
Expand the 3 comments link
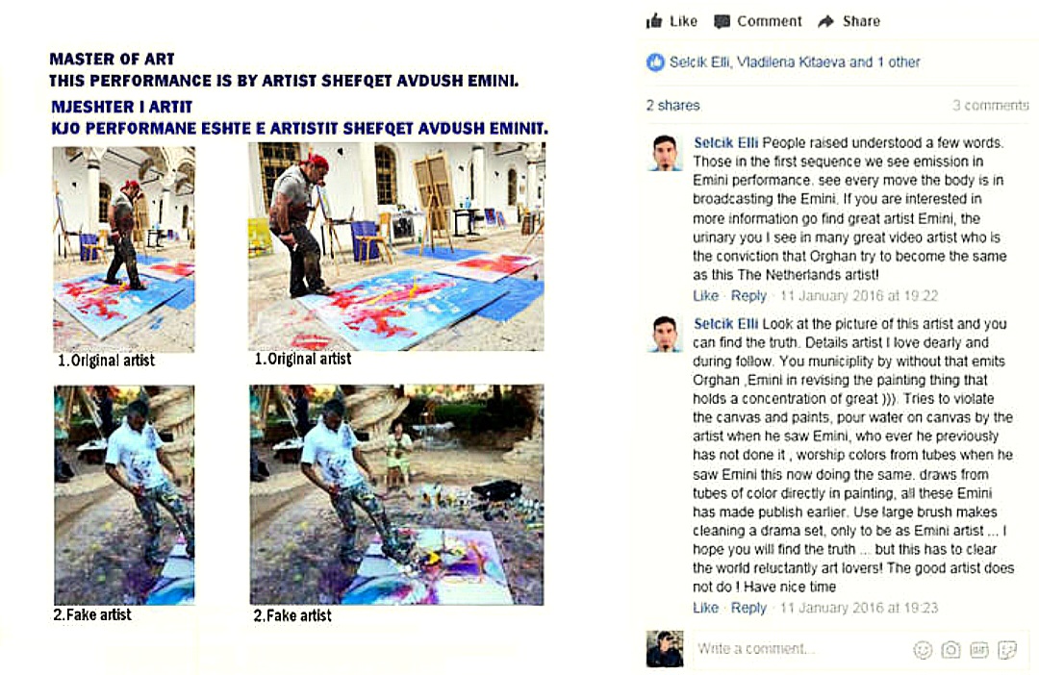click(x=990, y=106)
